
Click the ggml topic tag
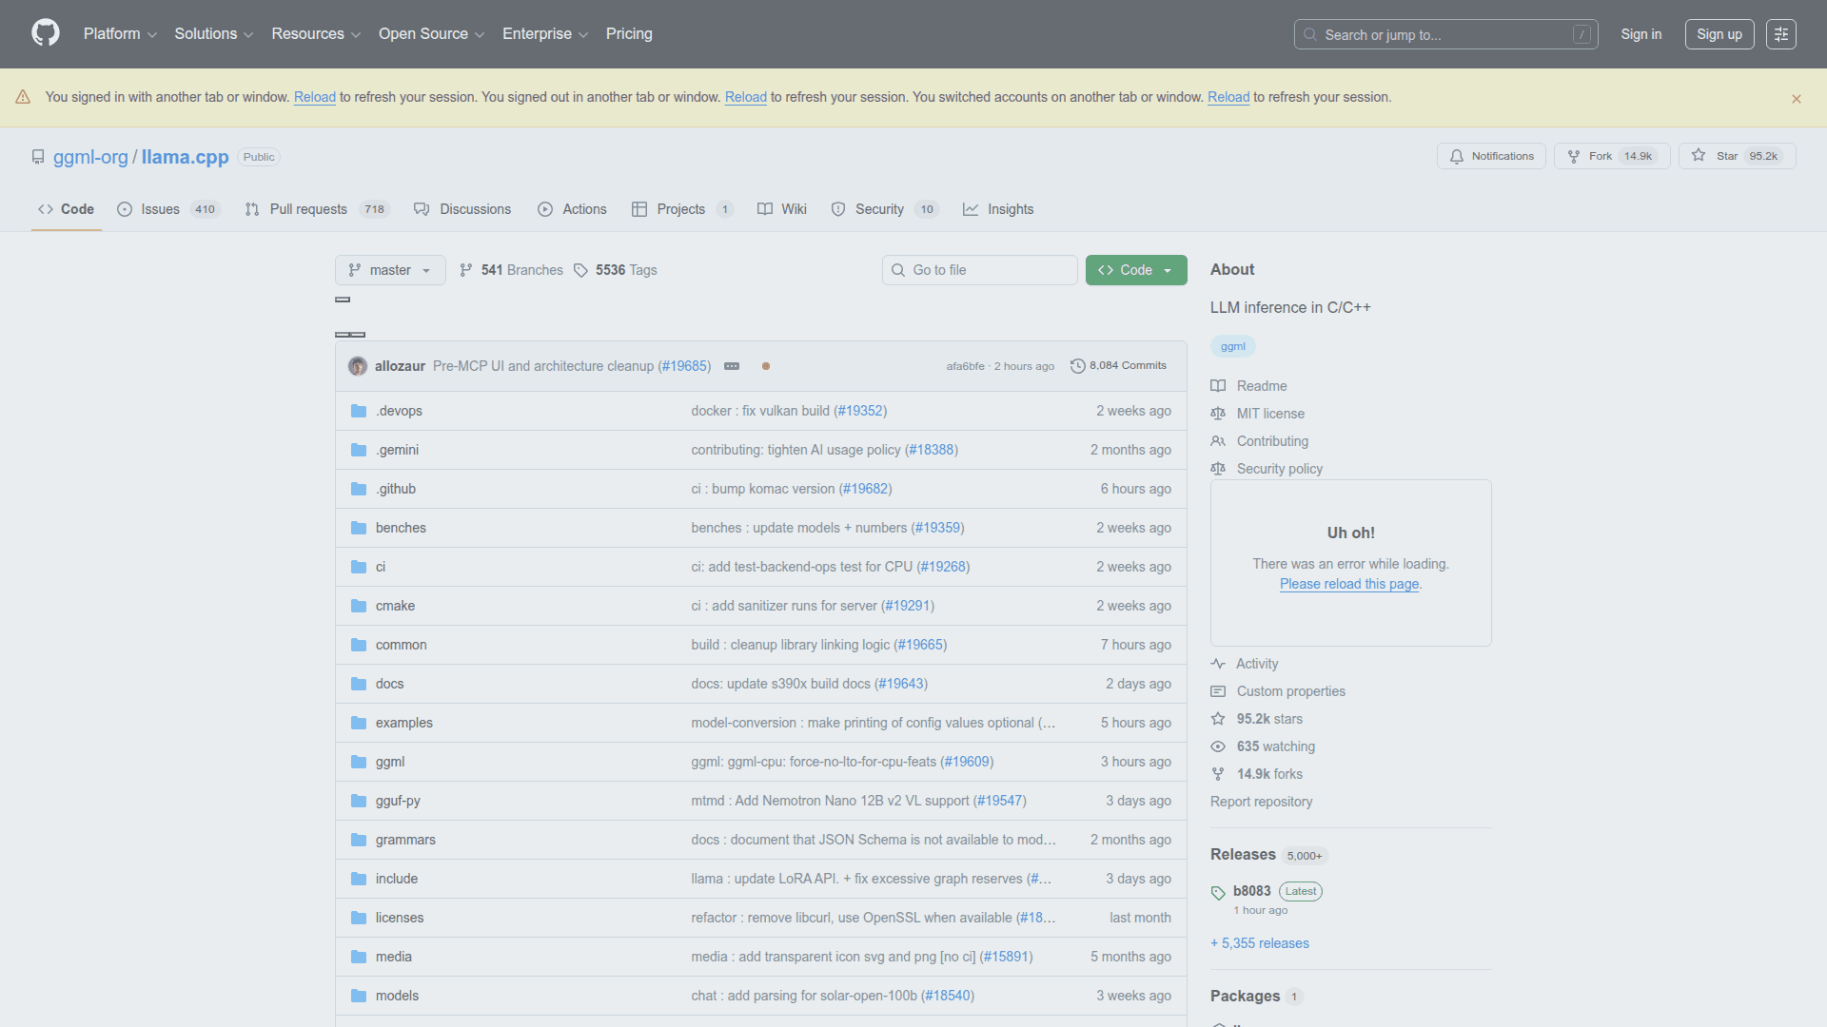pos(1232,346)
